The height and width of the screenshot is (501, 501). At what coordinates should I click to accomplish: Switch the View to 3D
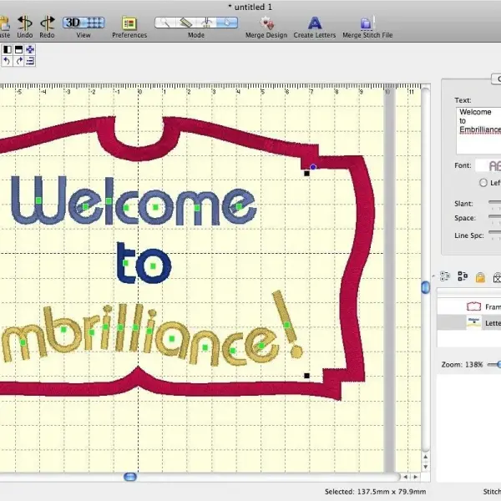tap(73, 23)
